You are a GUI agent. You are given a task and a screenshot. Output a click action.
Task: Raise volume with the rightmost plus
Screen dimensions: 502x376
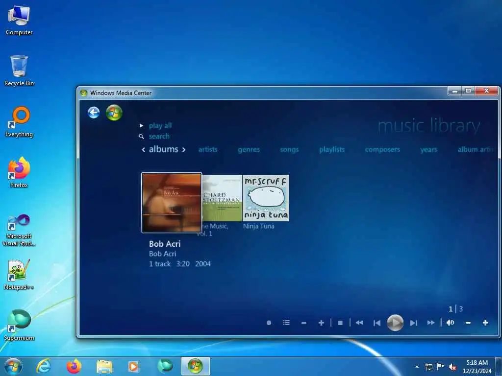tap(485, 323)
